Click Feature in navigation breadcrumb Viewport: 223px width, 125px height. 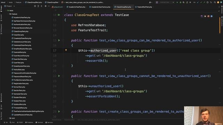point(18,2)
